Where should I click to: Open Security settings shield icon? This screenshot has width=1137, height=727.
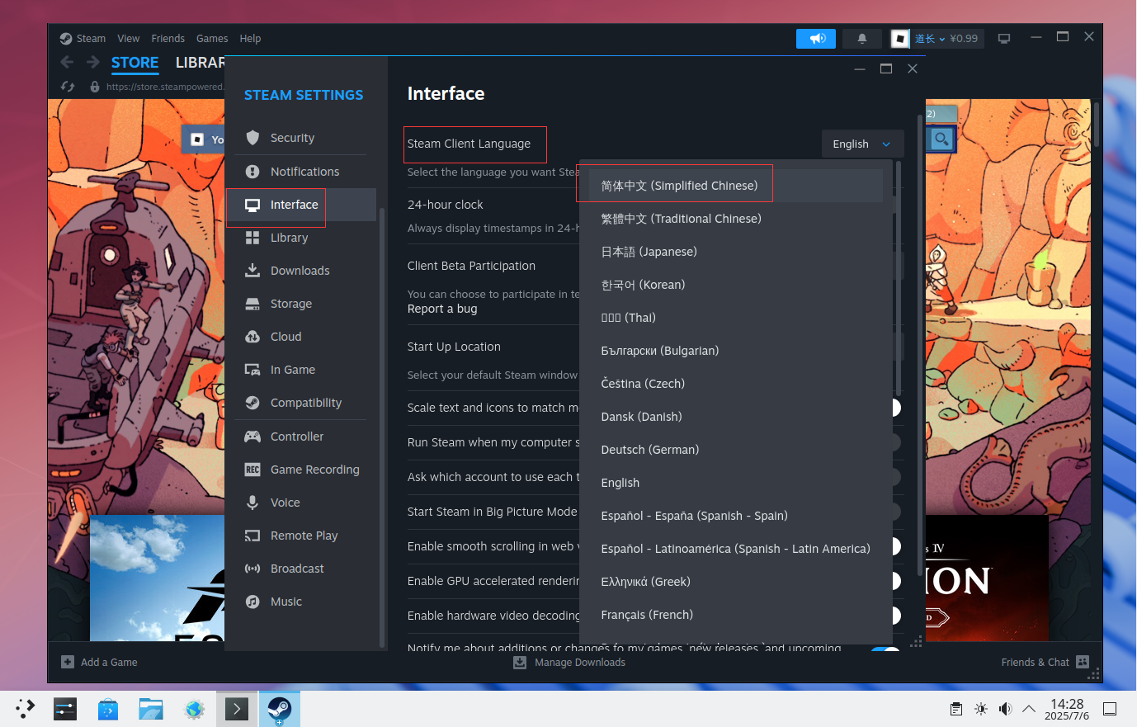252,138
